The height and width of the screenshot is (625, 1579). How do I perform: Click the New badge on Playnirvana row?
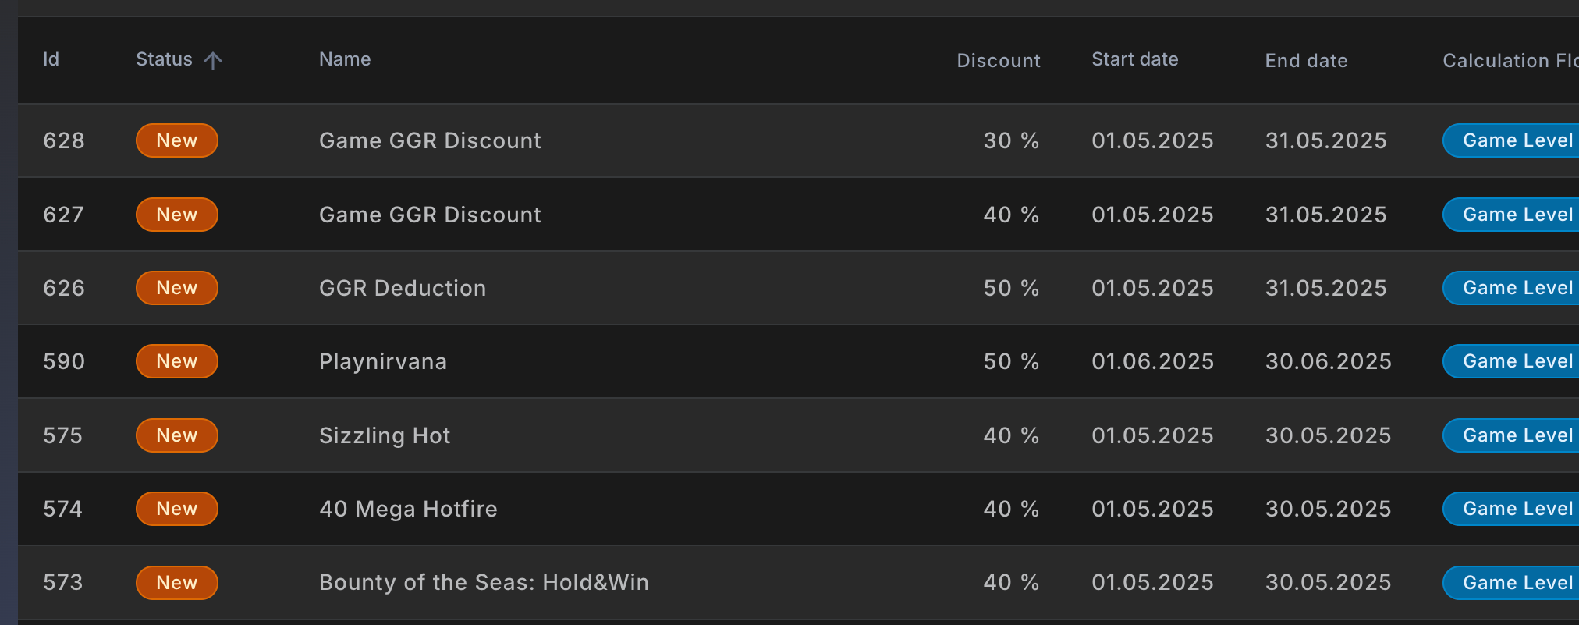click(177, 361)
